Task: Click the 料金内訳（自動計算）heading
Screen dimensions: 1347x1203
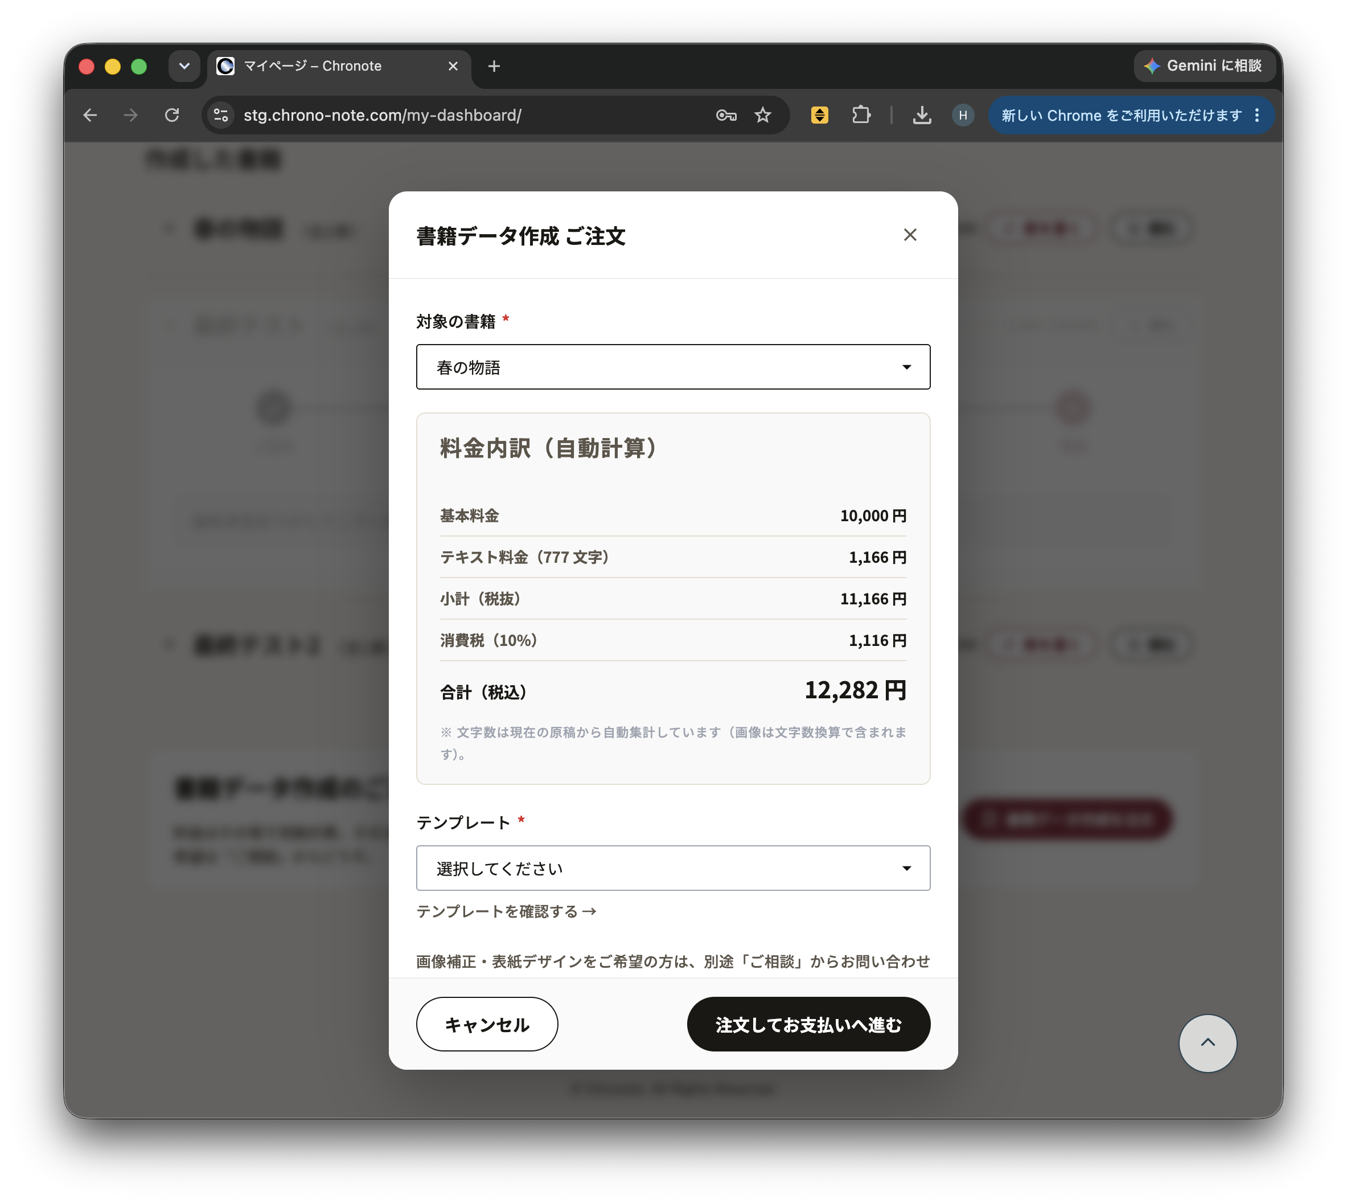Action: point(549,448)
